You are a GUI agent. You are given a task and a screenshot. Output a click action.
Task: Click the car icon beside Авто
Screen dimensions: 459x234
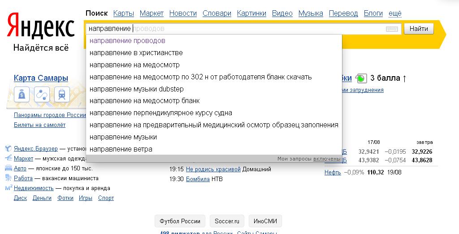click(9, 169)
